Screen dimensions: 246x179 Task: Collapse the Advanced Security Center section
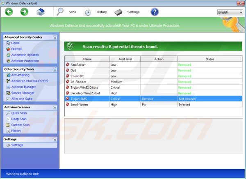[55, 37]
